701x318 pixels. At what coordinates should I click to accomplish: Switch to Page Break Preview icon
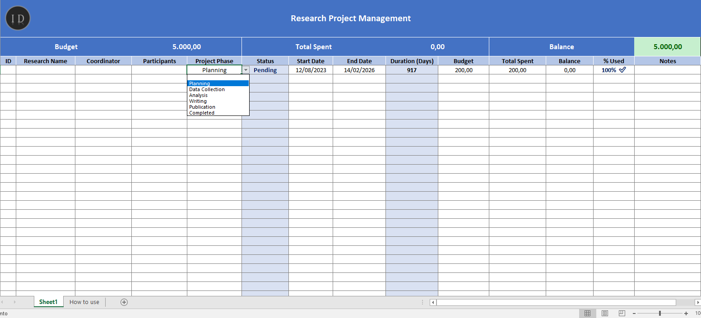pos(622,313)
